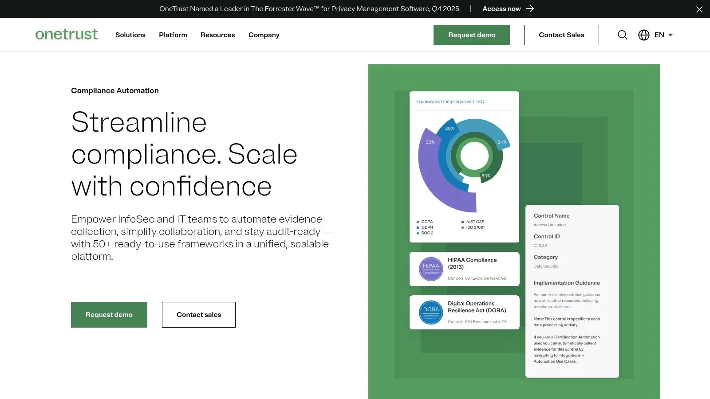Click the magnifying glass in the navbar
Screen dimensions: 710x399
tap(622, 35)
